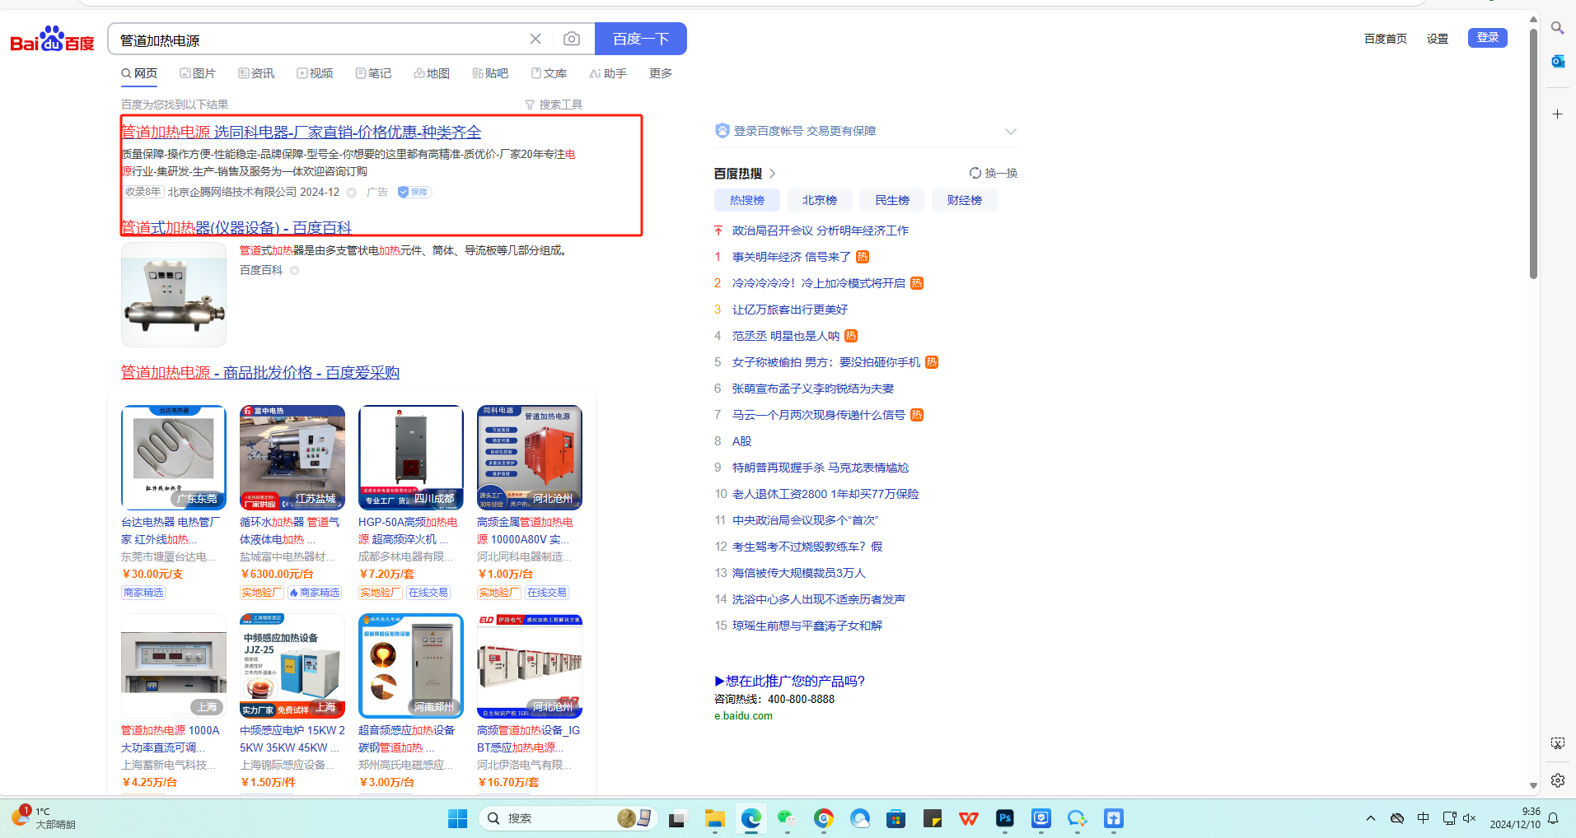This screenshot has width=1576, height=838.
Task: Open the 循环水加热器 product image
Action: [292, 458]
